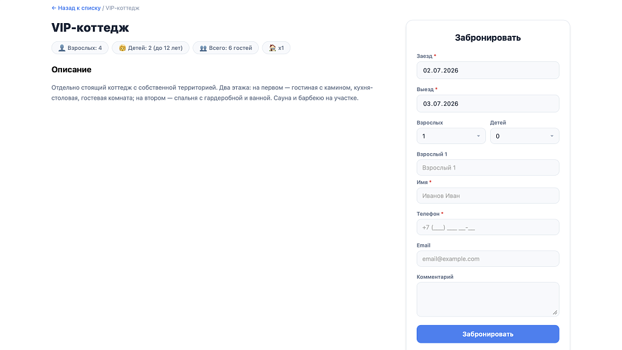
Task: Click the Комментарий text area
Action: 488,299
